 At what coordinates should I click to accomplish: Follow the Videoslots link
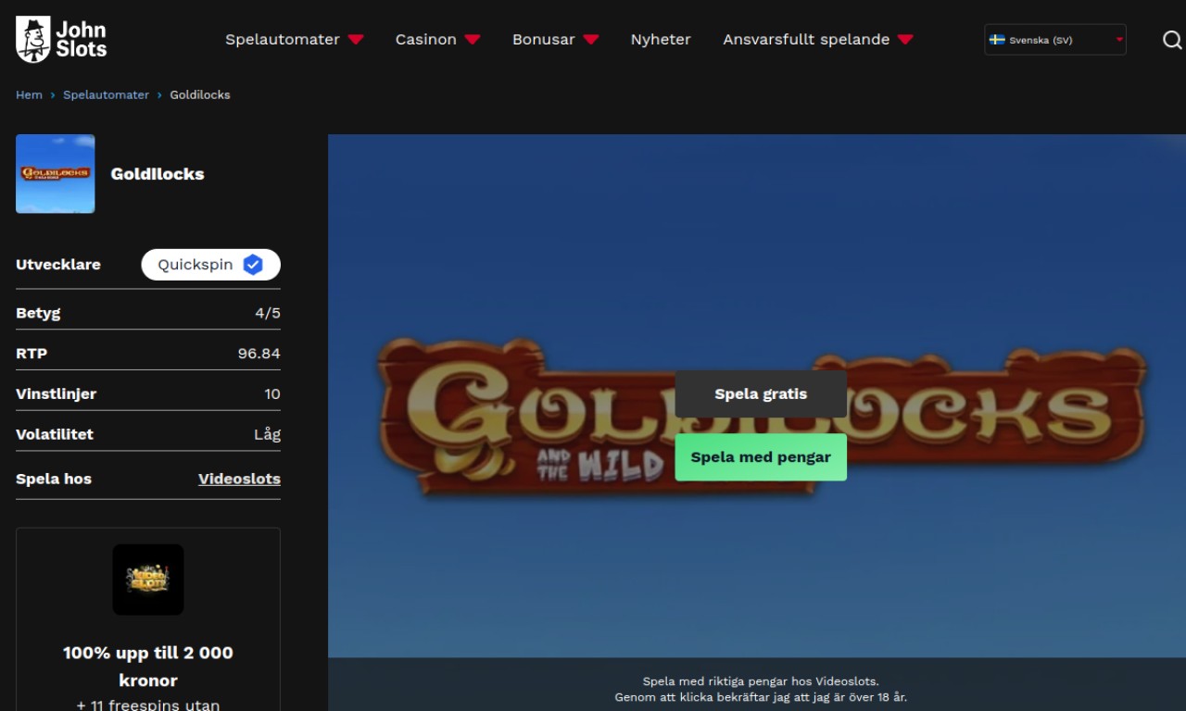tap(239, 479)
